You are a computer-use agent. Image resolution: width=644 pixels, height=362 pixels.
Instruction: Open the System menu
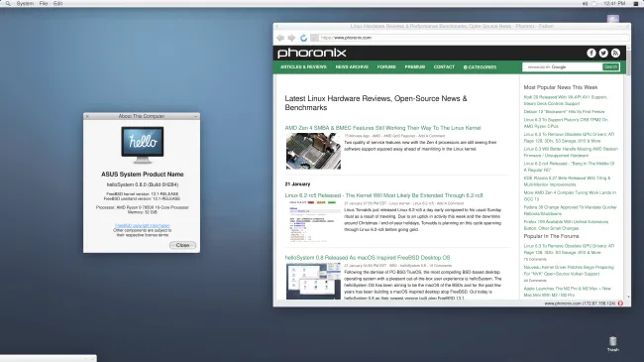coord(25,3)
